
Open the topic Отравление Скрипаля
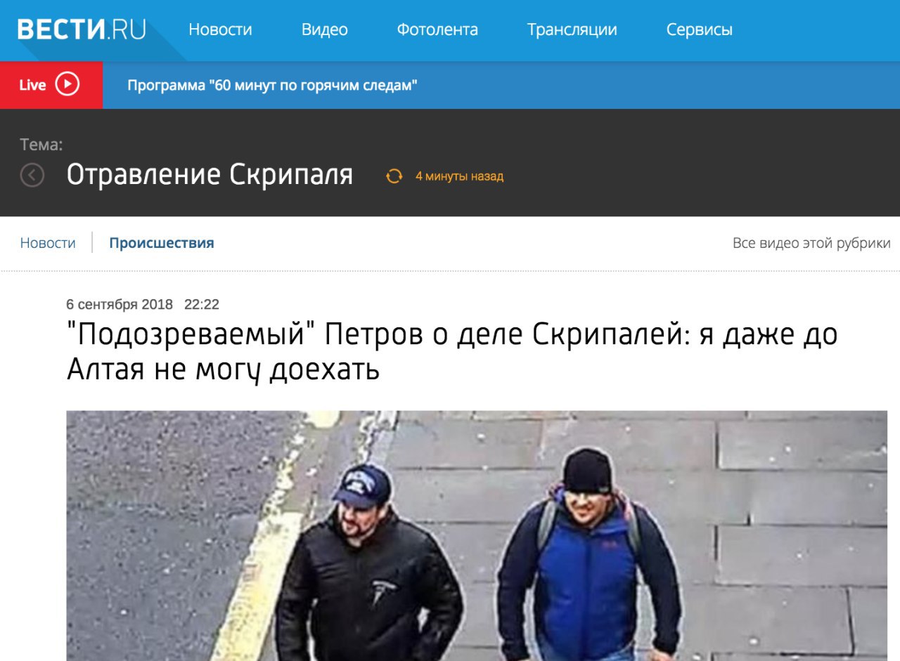point(210,175)
